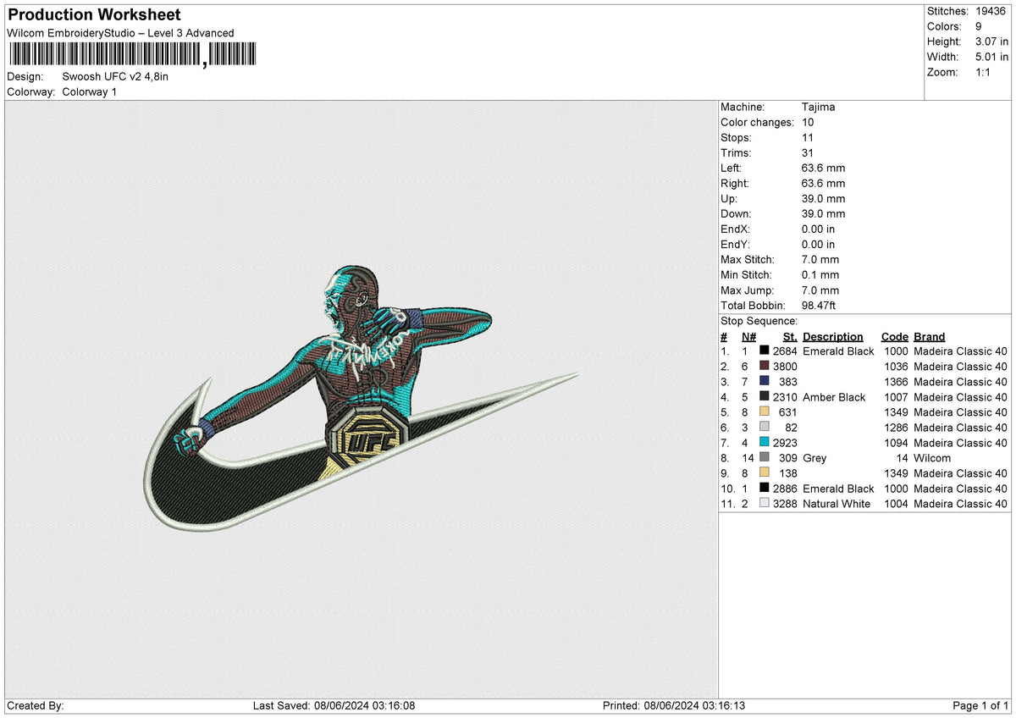The height and width of the screenshot is (718, 1016).
Task: Click the code 1286 in stop 6
Action: click(x=896, y=428)
